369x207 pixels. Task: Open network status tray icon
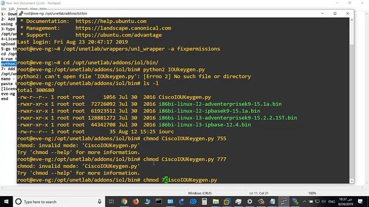pyautogui.click(x=317, y=202)
